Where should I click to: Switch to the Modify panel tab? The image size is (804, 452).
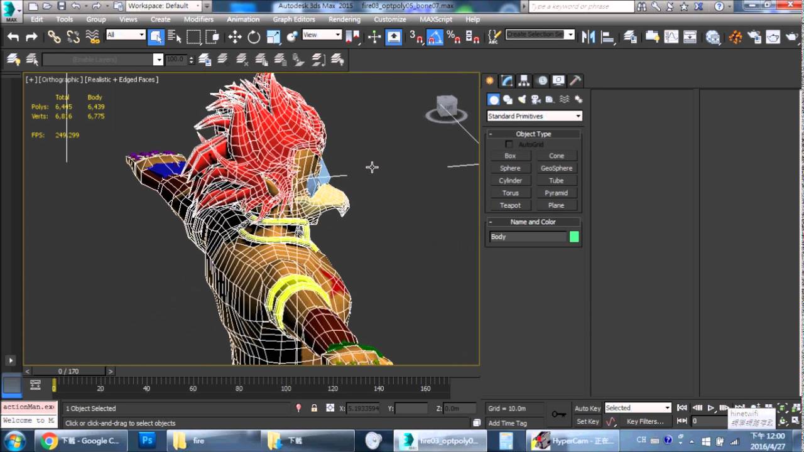click(x=507, y=80)
